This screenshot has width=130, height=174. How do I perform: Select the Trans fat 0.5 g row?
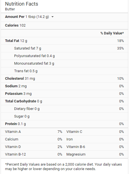pyautogui.click(x=64, y=71)
